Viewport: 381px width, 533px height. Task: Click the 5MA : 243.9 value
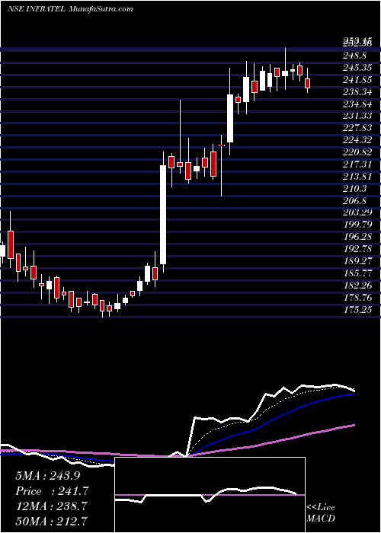coord(48,476)
